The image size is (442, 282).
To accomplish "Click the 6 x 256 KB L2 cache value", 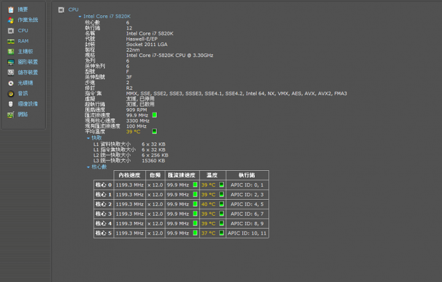I will click(x=155, y=155).
